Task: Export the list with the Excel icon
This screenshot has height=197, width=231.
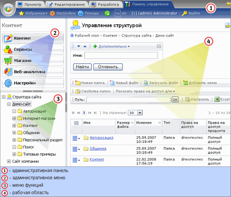Action: (x=217, y=99)
